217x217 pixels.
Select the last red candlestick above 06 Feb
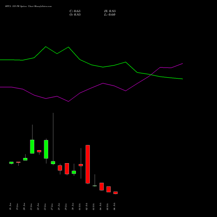115,193
